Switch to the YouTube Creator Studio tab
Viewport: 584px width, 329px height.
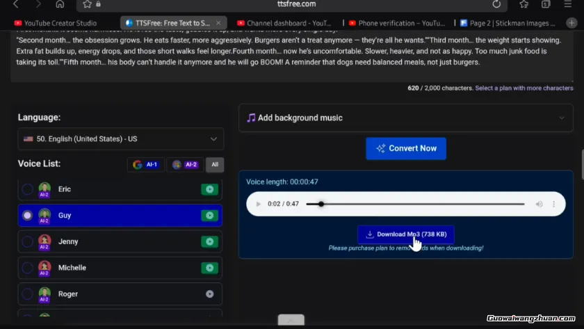[61, 23]
